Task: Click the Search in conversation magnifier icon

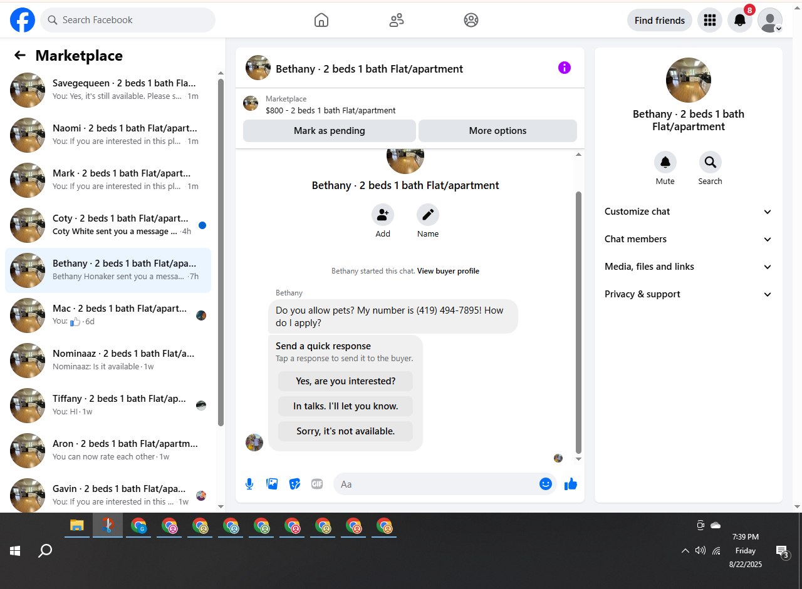Action: point(711,162)
